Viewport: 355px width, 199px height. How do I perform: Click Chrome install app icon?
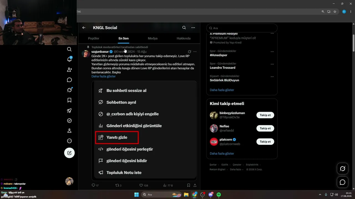pyautogui.click(x=329, y=12)
